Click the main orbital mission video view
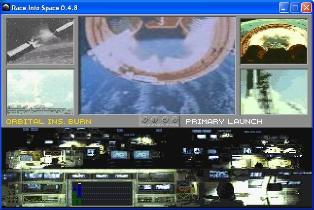 [157, 66]
